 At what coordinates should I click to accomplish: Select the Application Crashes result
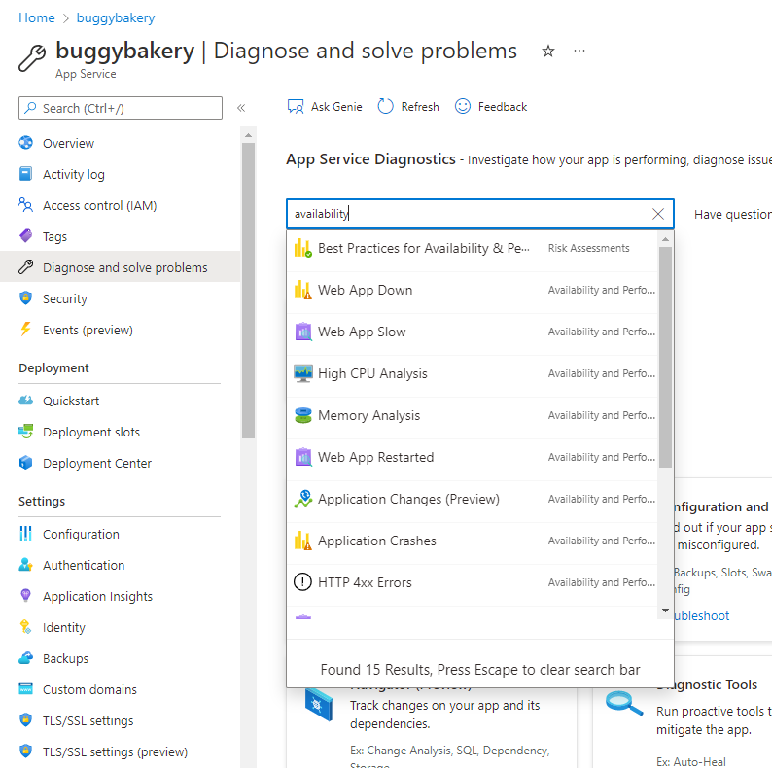473,541
